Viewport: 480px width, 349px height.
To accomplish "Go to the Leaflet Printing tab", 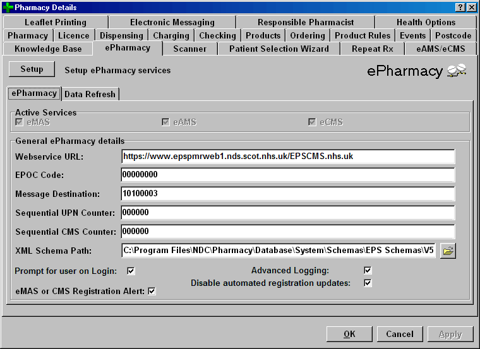I will pyautogui.click(x=56, y=22).
